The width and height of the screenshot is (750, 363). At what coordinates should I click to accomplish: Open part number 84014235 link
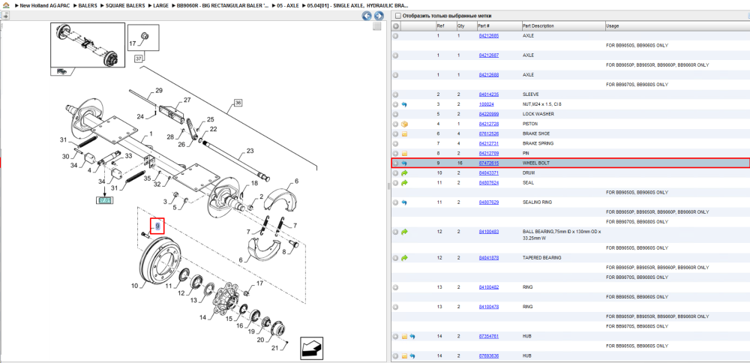click(489, 94)
